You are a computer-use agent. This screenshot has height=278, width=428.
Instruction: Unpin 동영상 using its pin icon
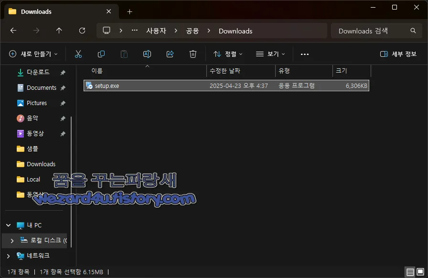click(x=63, y=134)
